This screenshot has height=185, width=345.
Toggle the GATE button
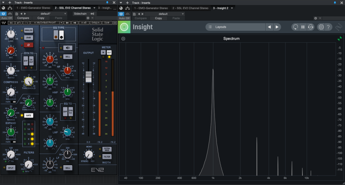click(29, 115)
